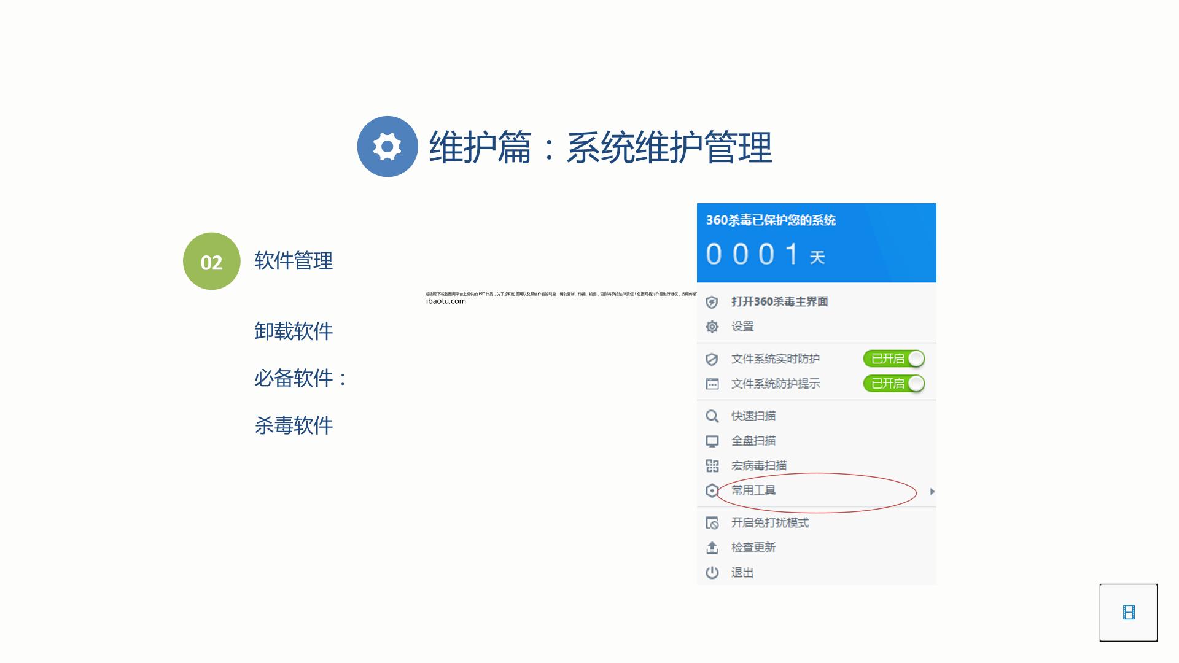The width and height of the screenshot is (1179, 663).
Task: Click the slide title 维护篇：系统维护管理
Action: click(x=601, y=147)
